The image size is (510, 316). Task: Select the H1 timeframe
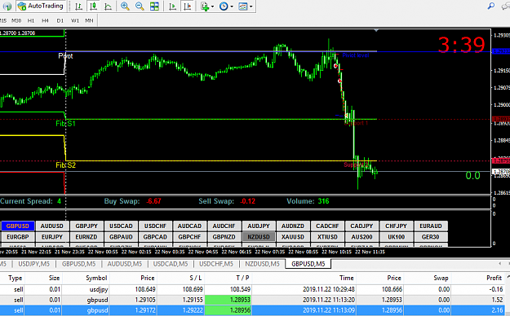[31, 20]
